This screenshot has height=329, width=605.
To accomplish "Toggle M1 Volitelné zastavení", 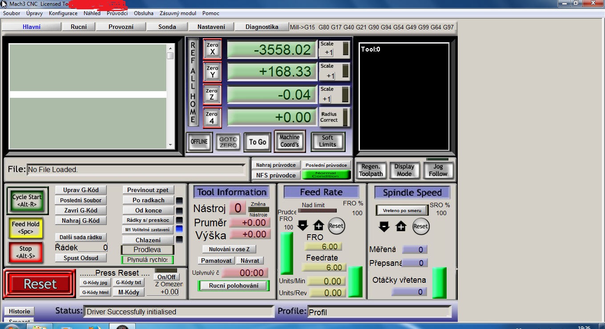I will [x=149, y=230].
